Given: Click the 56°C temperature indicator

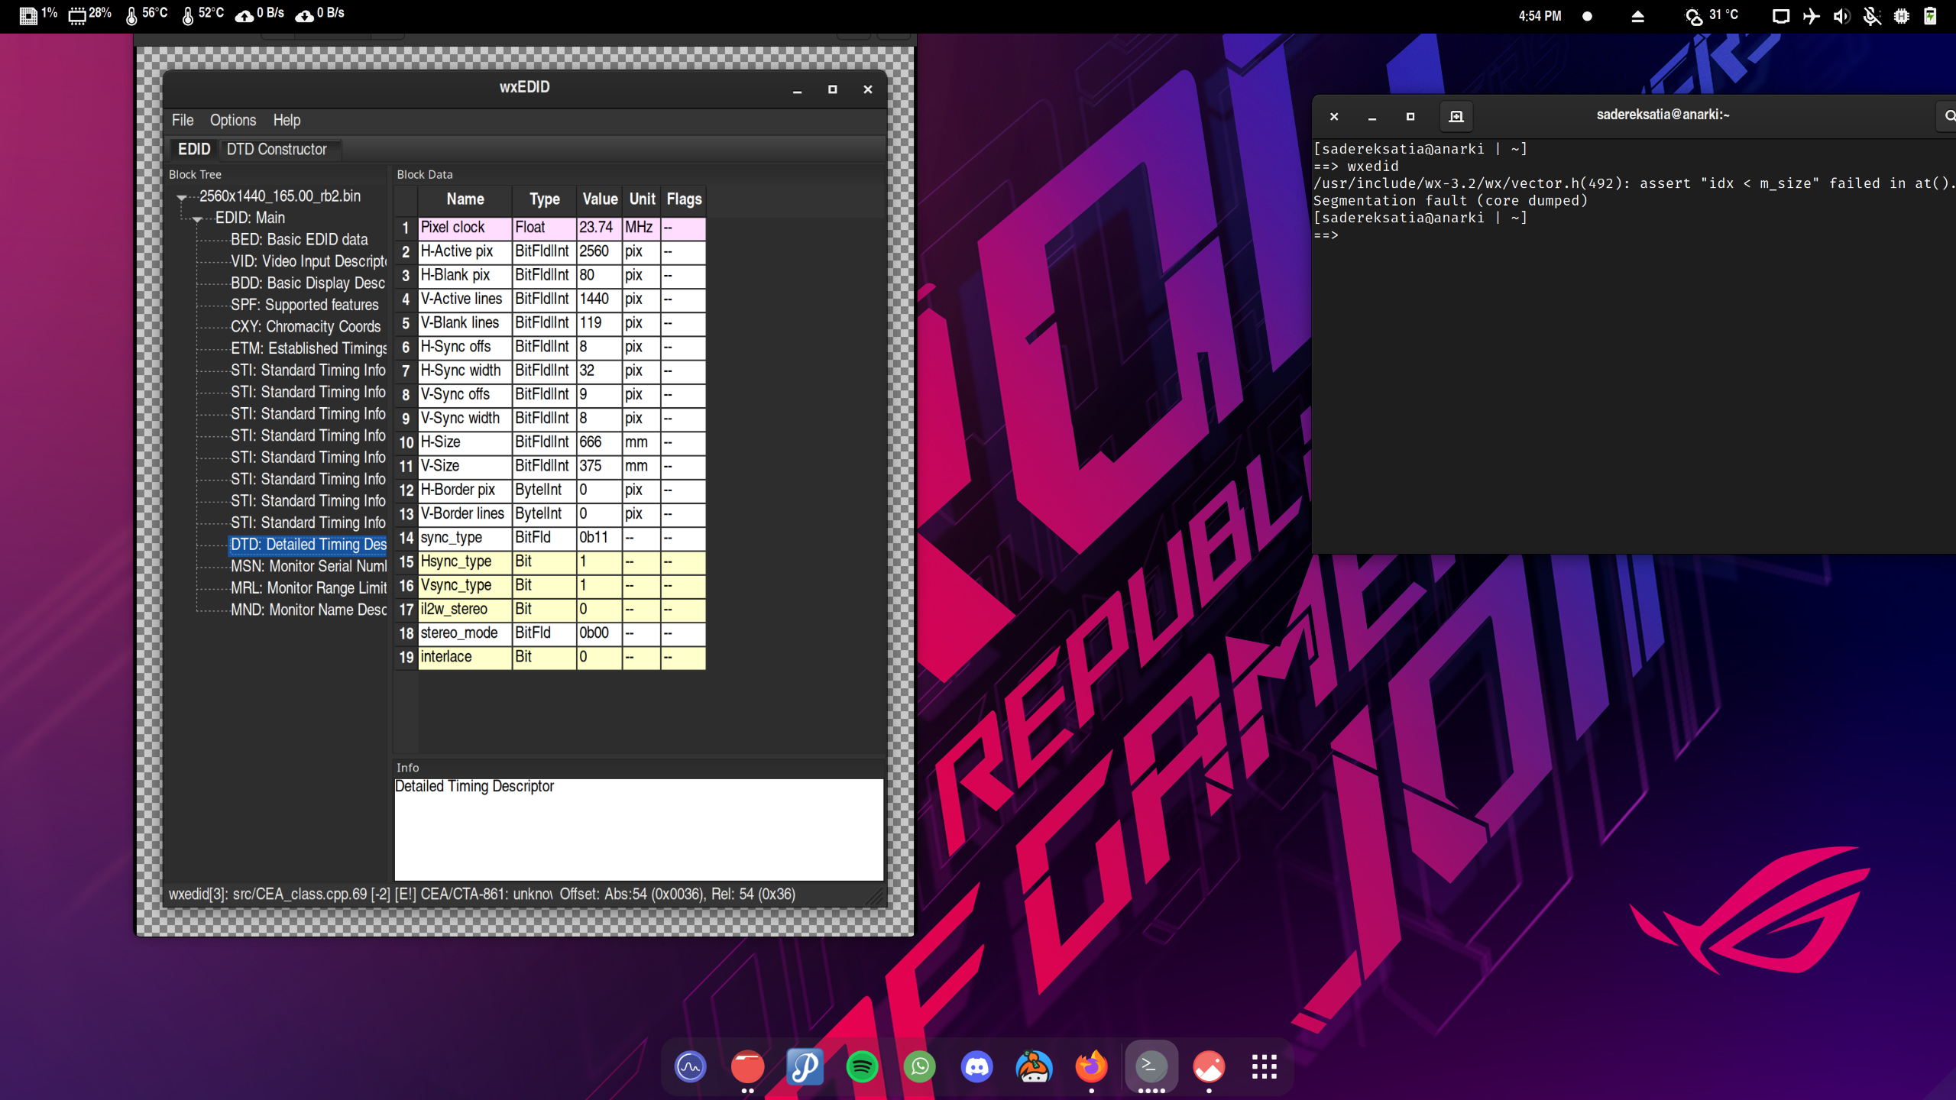Looking at the screenshot, I should 146,15.
